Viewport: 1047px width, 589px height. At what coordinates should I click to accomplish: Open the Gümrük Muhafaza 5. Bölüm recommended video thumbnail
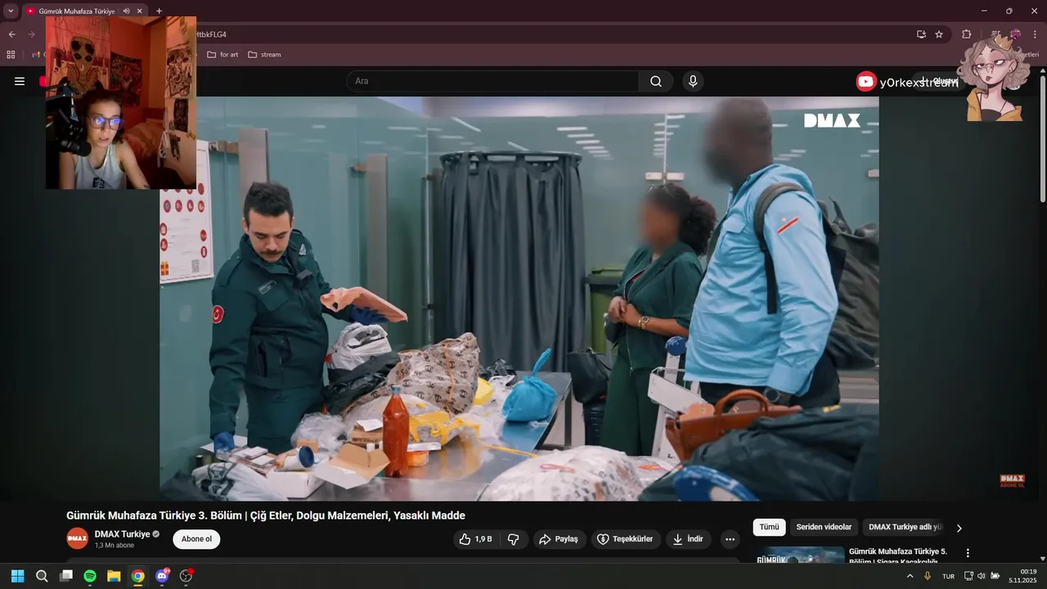pos(800,555)
